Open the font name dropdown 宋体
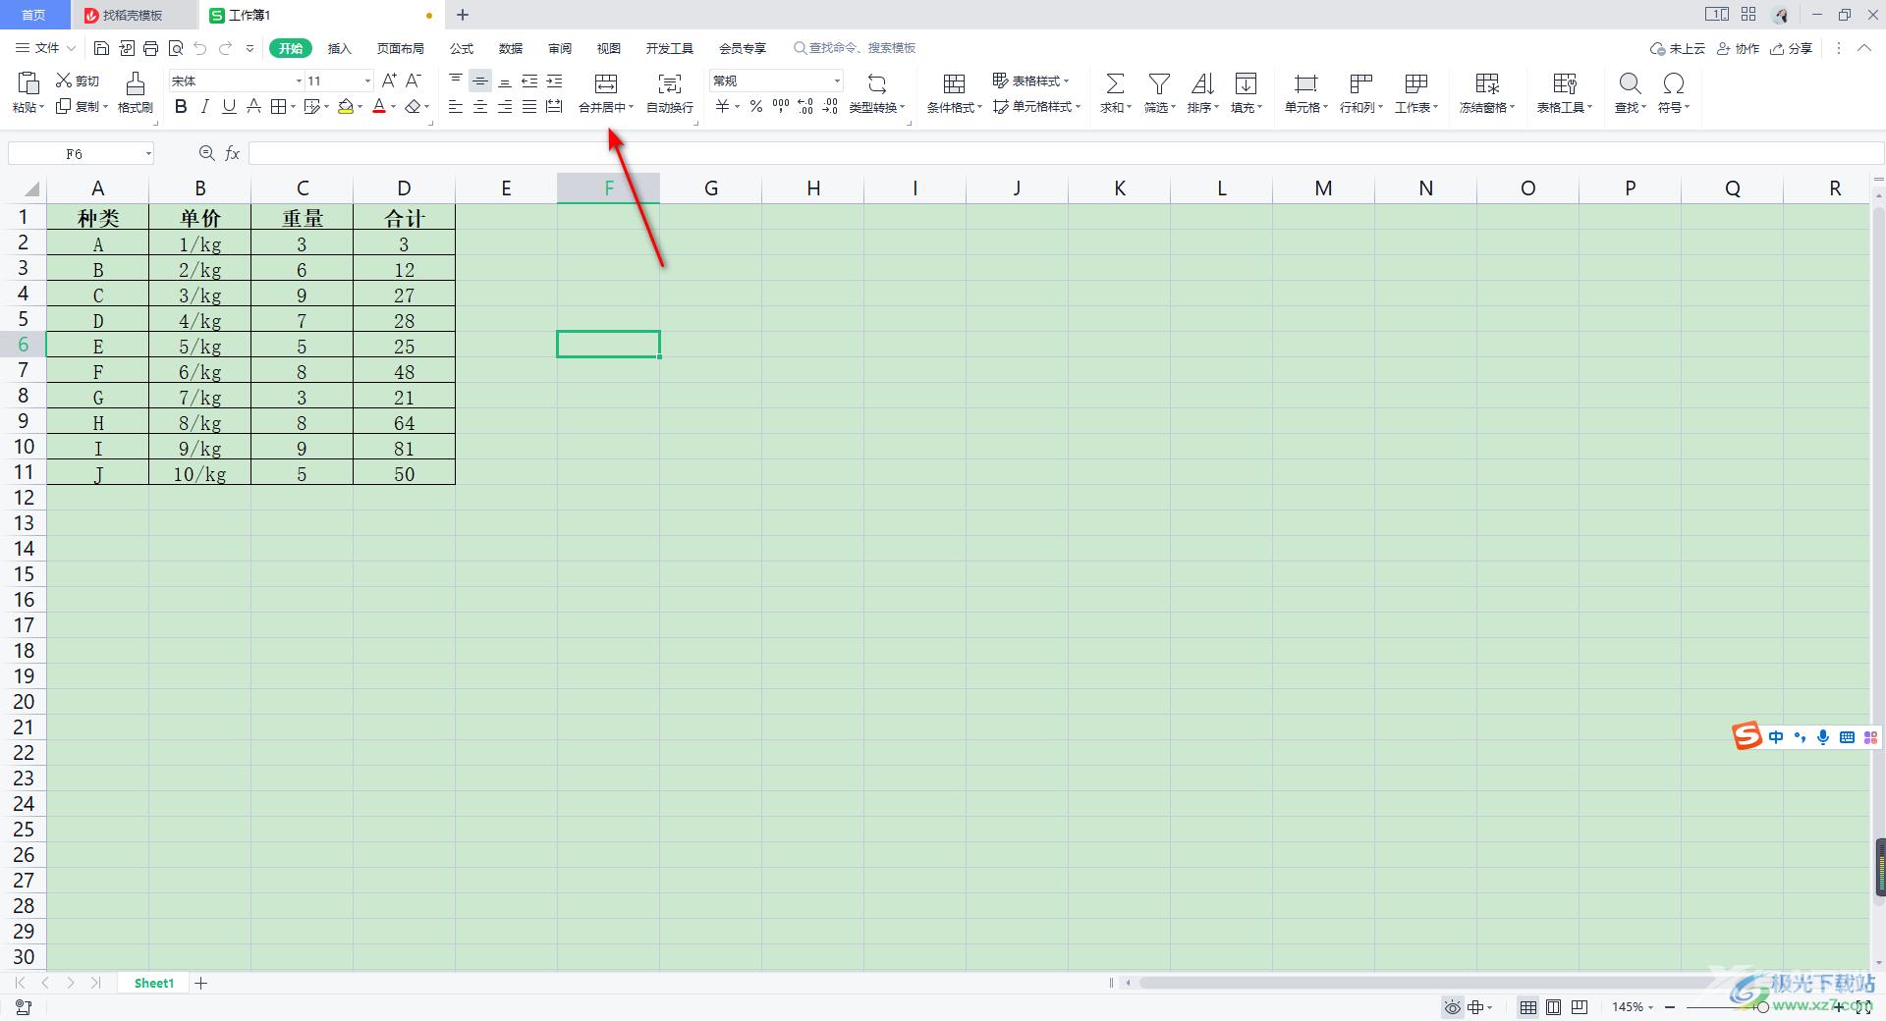The image size is (1886, 1021). [x=299, y=81]
